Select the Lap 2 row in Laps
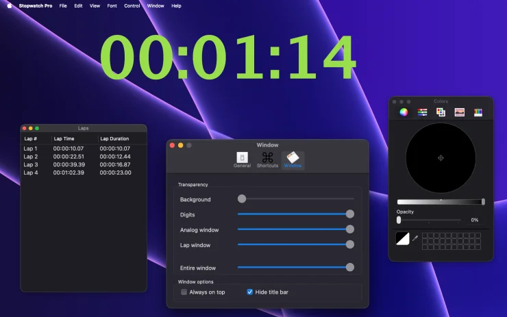The width and height of the screenshot is (507, 317). click(84, 157)
